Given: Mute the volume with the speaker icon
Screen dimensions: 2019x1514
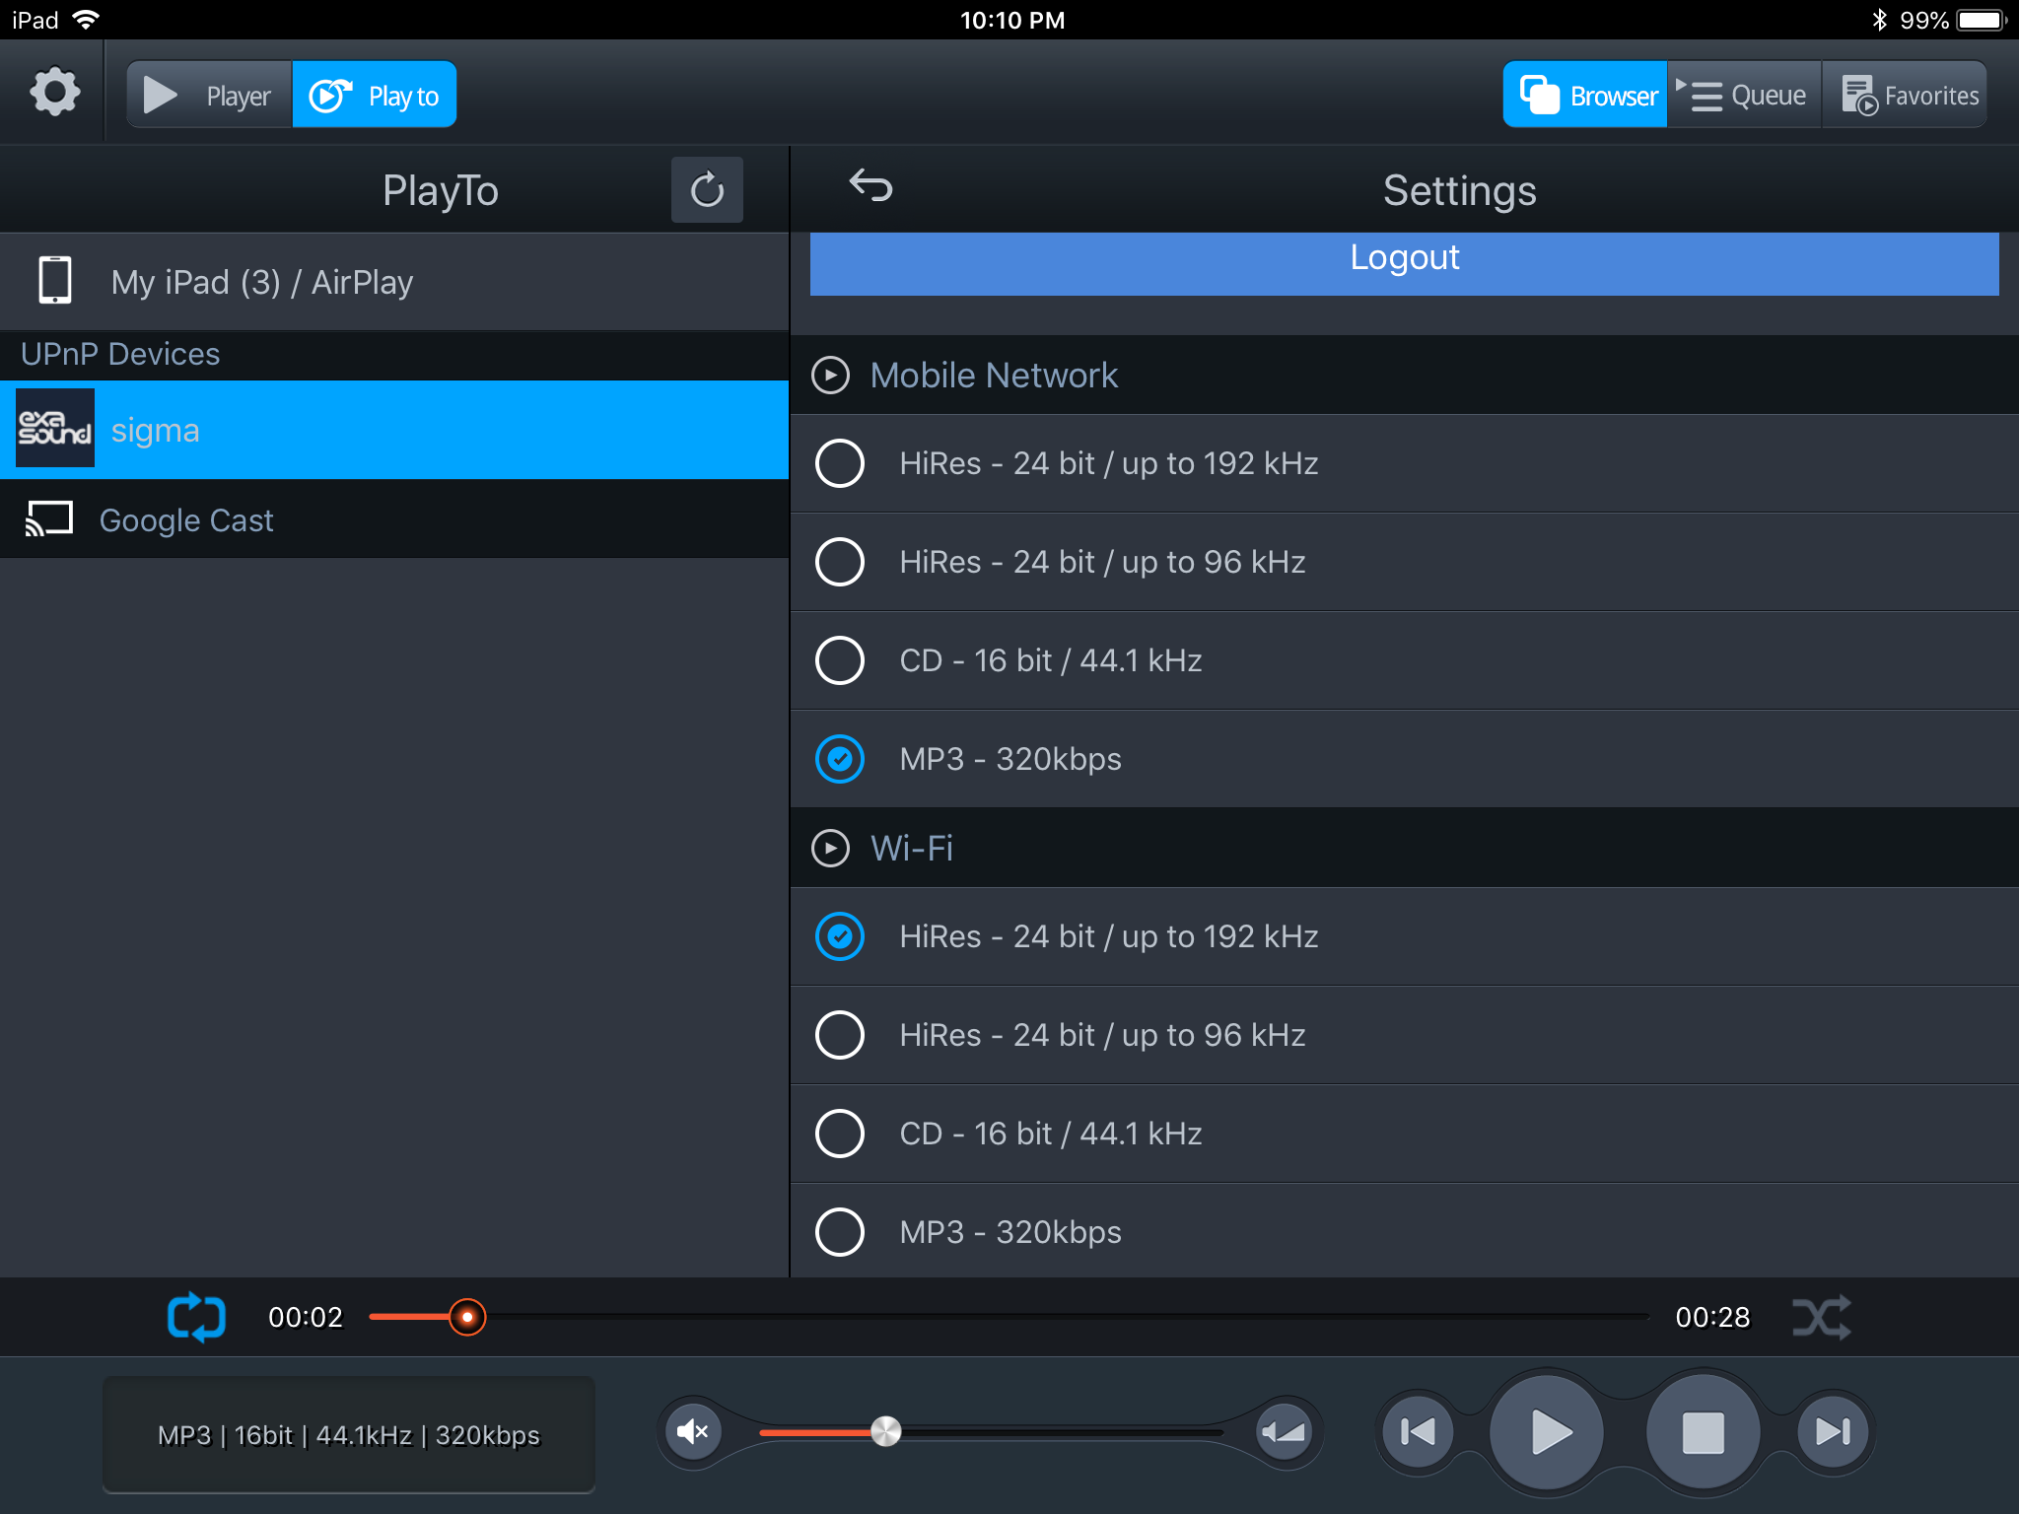Looking at the screenshot, I should pyautogui.click(x=693, y=1431).
